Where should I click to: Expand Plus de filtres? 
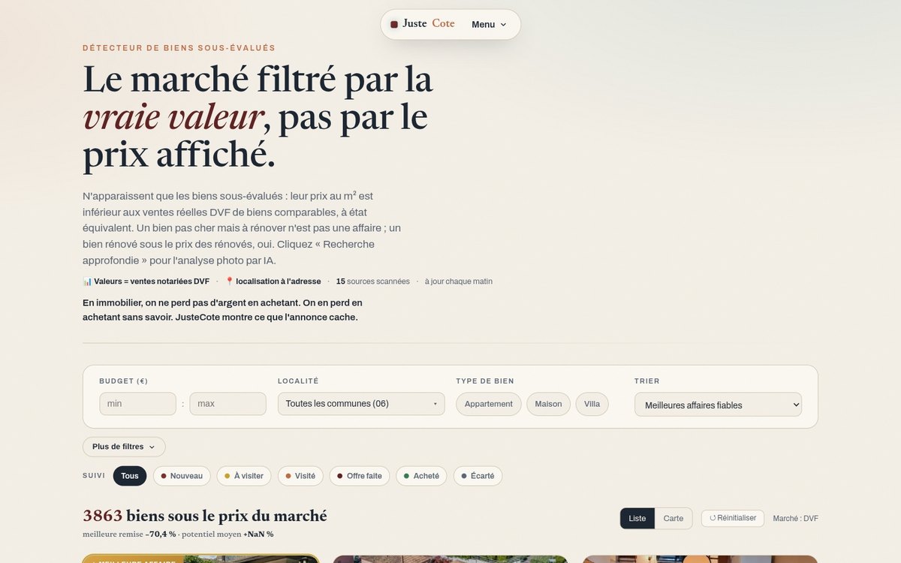point(124,447)
